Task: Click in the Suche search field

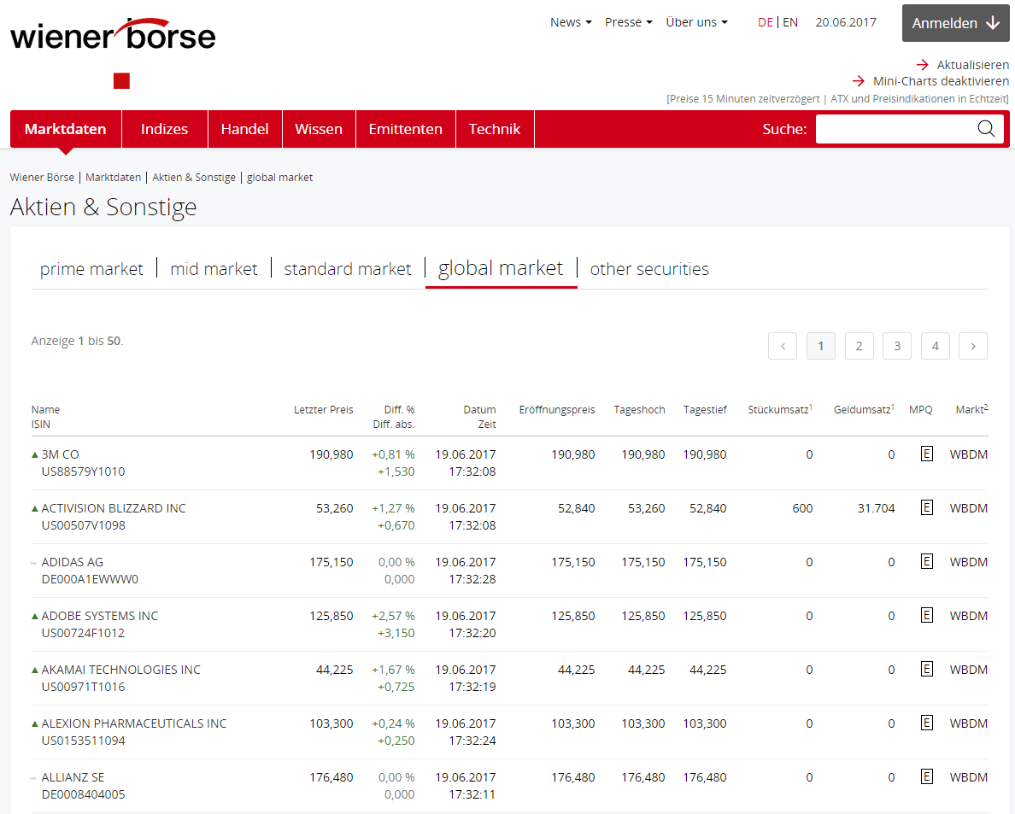Action: click(895, 129)
